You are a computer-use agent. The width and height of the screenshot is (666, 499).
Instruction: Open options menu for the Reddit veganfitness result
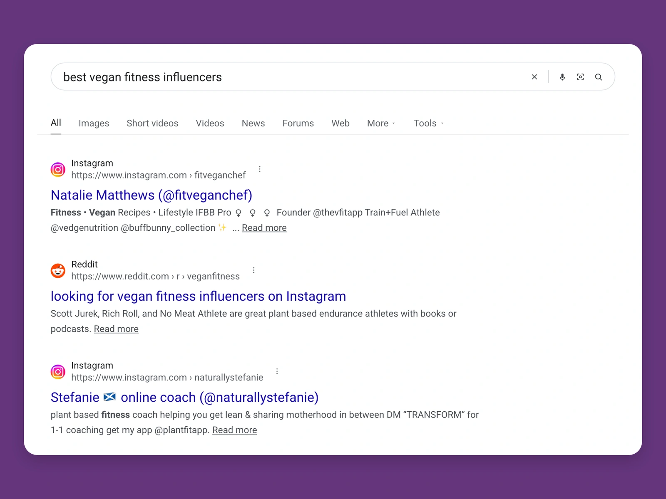pos(253,270)
